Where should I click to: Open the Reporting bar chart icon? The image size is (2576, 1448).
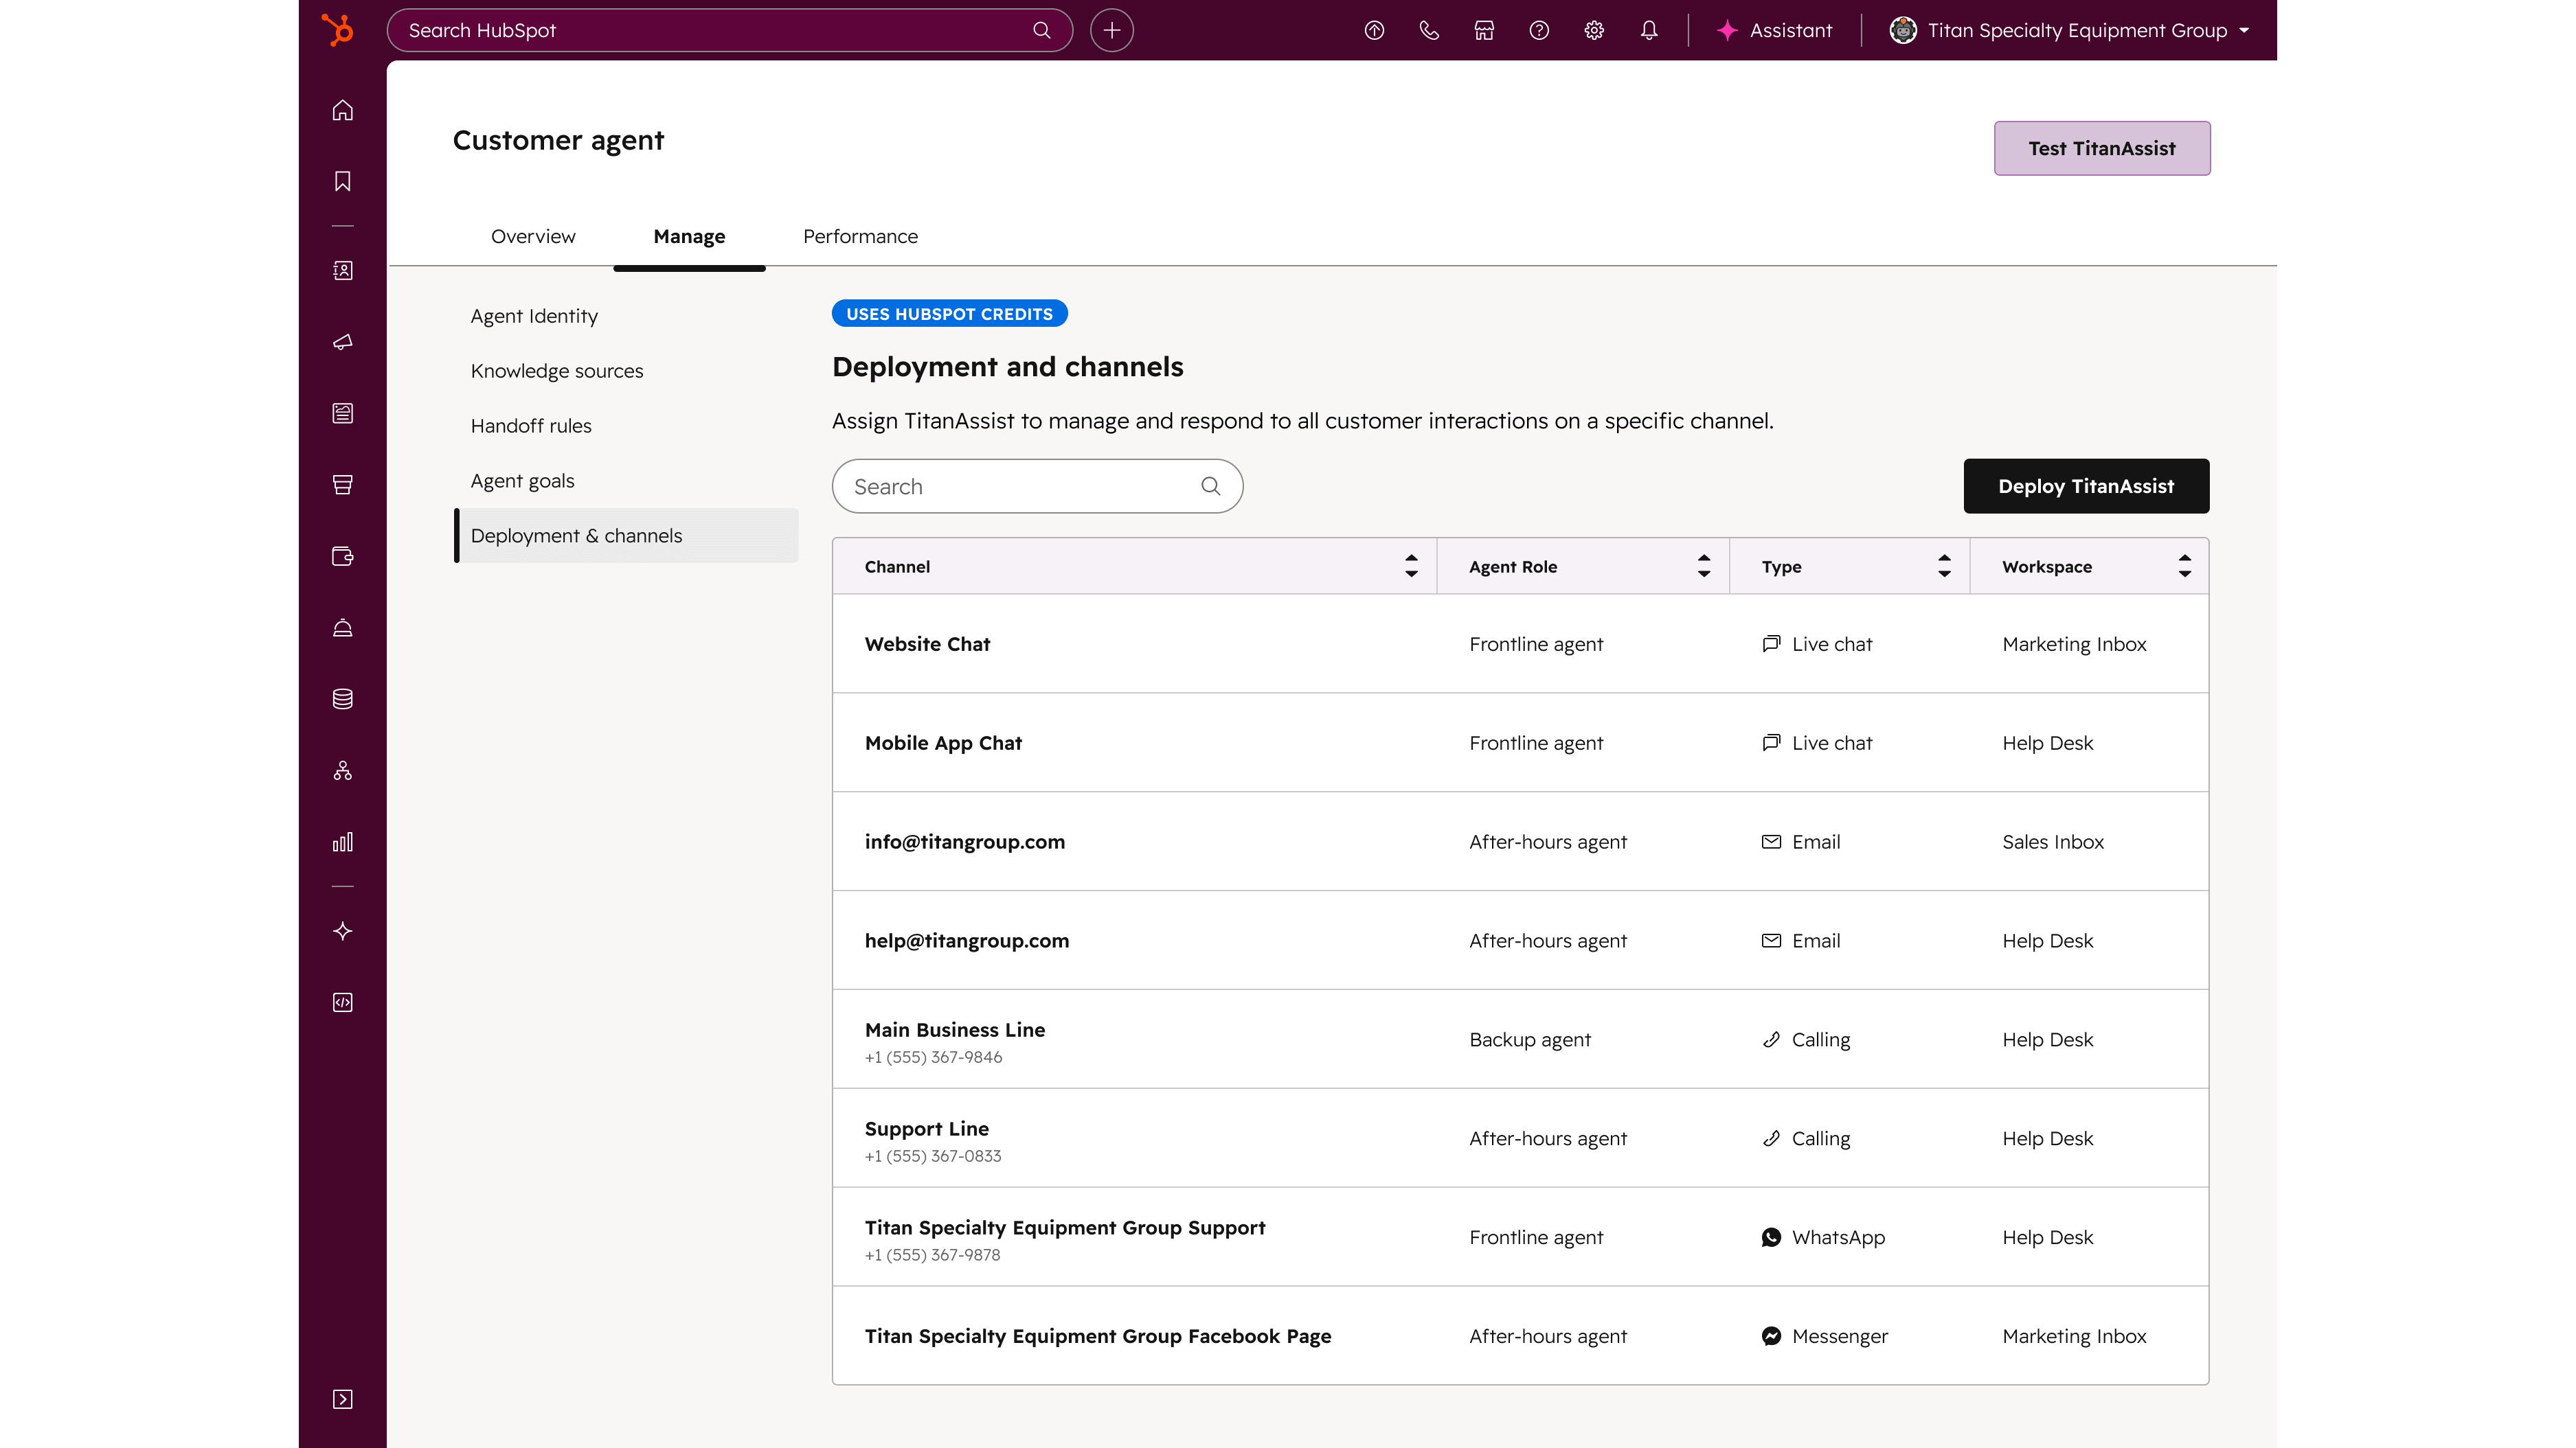coord(342,842)
